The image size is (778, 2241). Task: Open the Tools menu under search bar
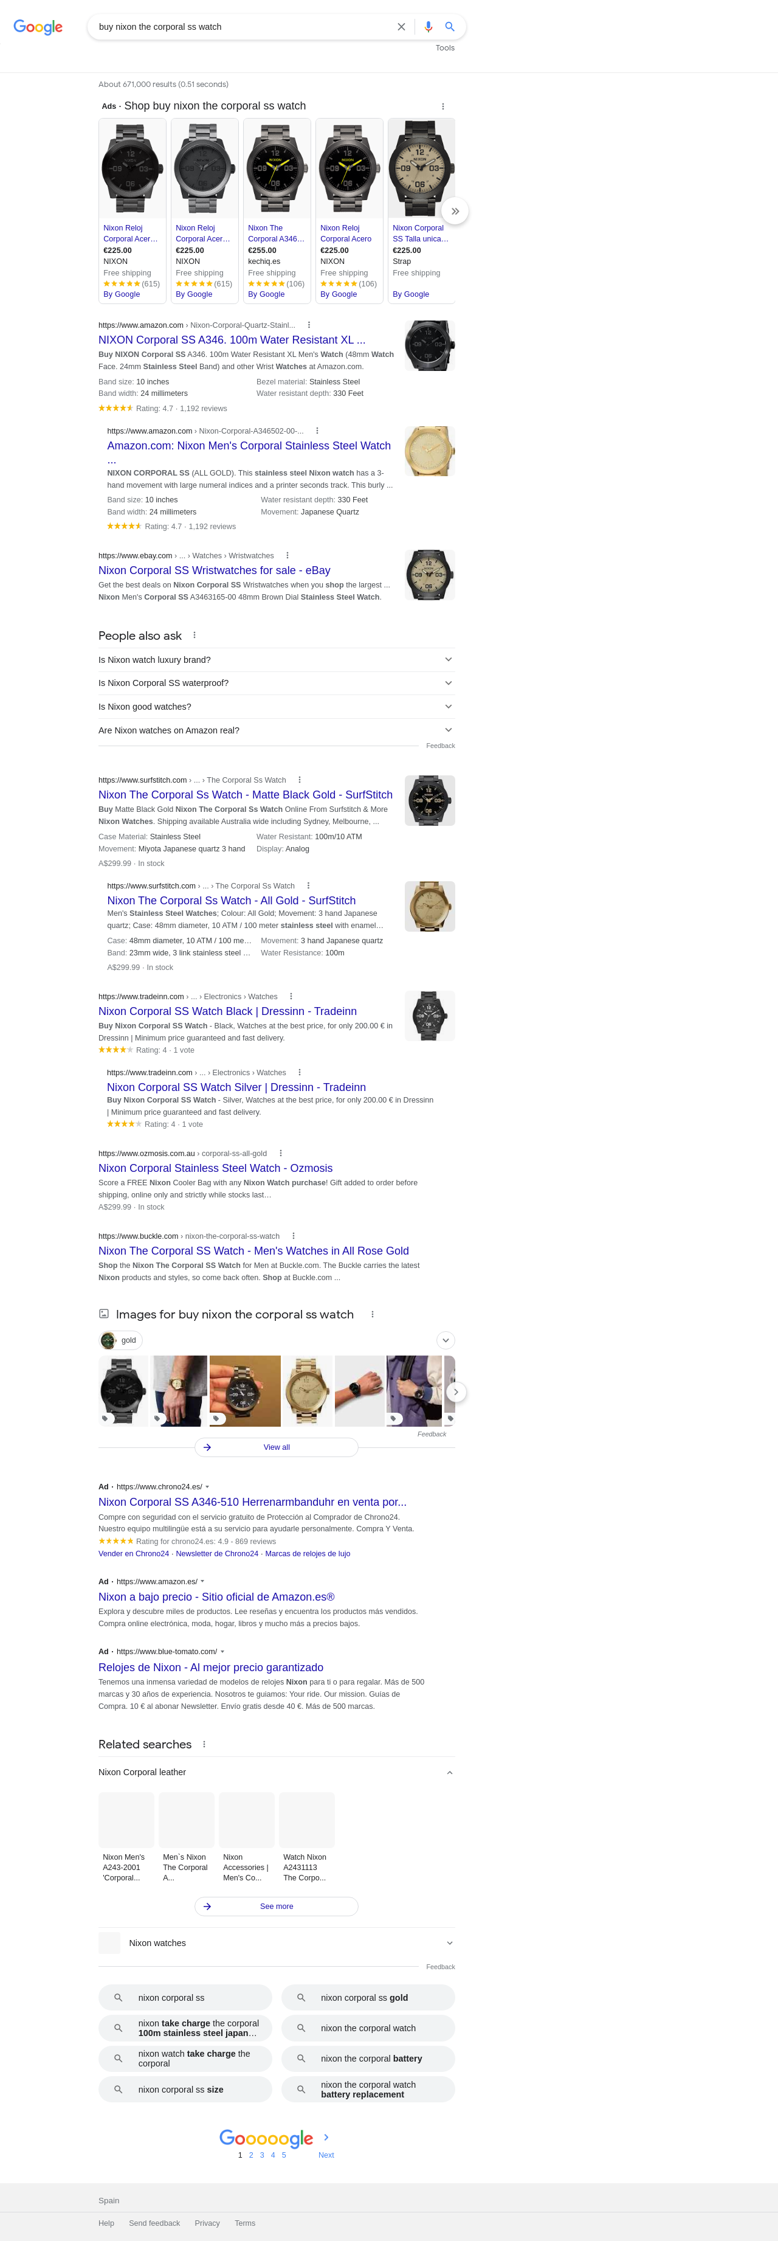(x=445, y=48)
